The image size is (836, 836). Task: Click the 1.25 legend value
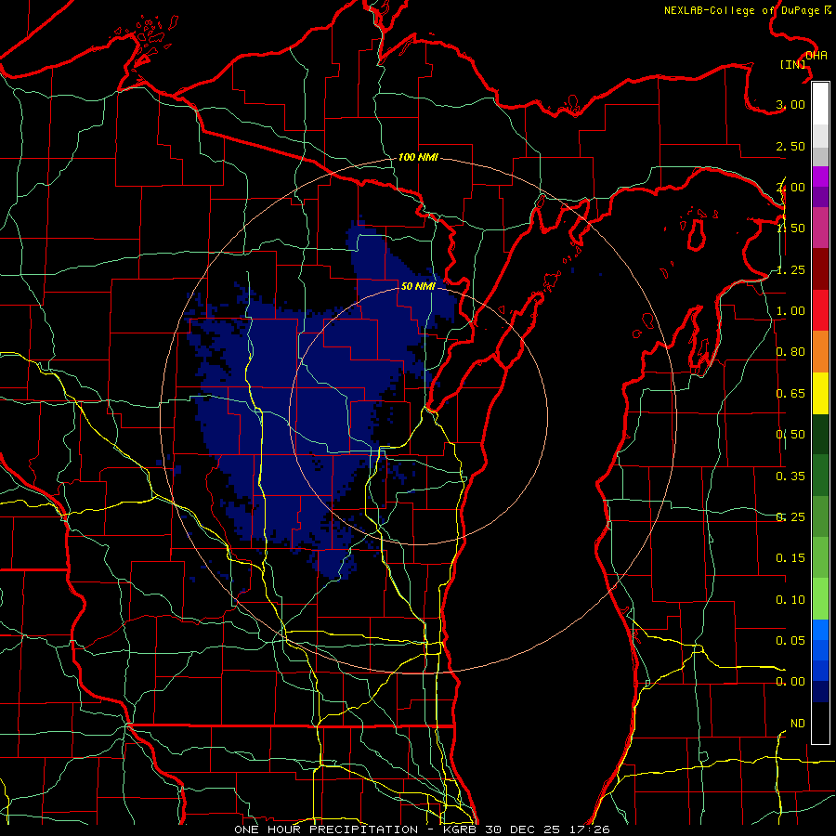(790, 269)
